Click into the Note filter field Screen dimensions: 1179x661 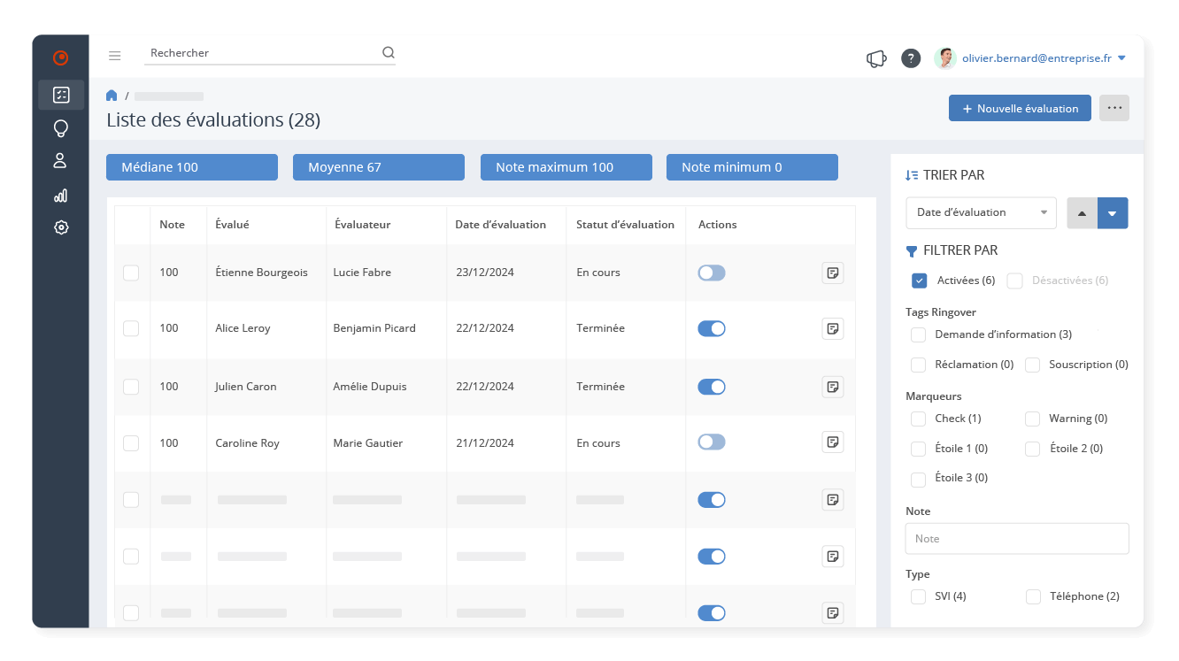pyautogui.click(x=1017, y=538)
